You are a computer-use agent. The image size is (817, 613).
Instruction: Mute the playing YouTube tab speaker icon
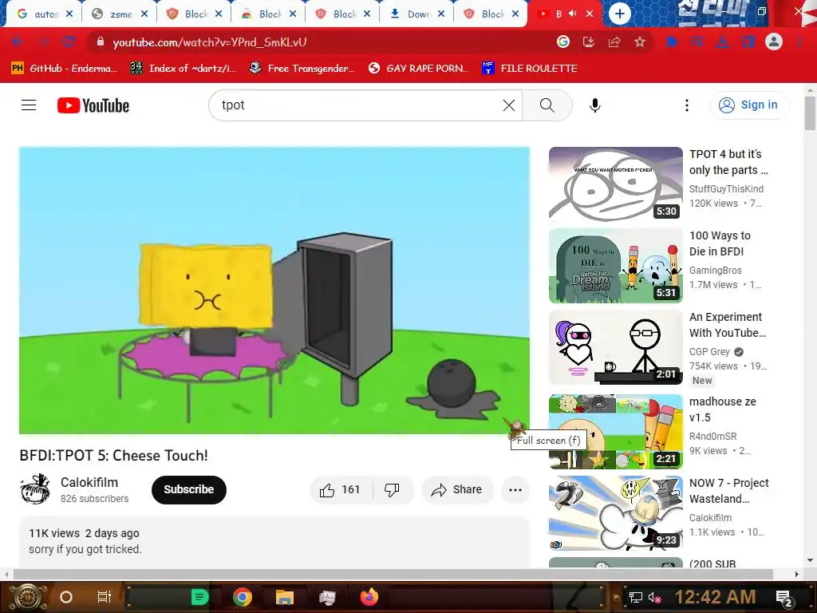tap(573, 14)
